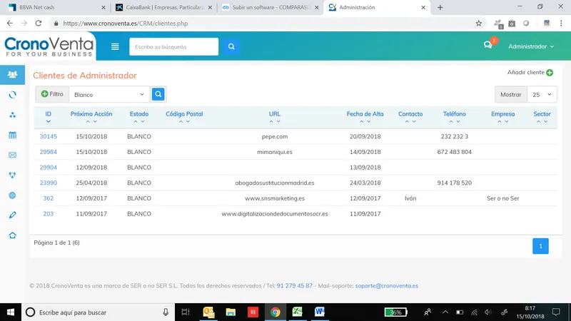The image size is (571, 321).
Task: Open client ID 30145
Action: pyautogui.click(x=49, y=136)
